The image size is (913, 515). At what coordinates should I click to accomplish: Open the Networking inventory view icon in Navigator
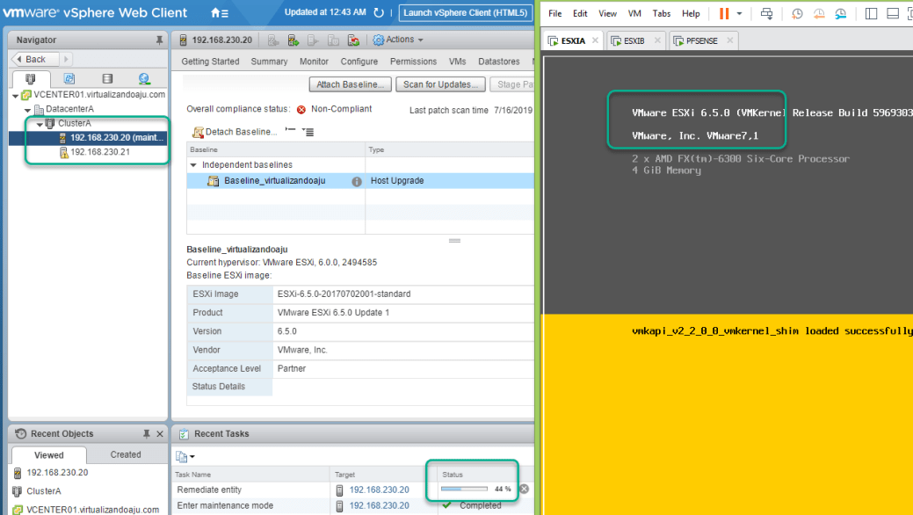(143, 79)
